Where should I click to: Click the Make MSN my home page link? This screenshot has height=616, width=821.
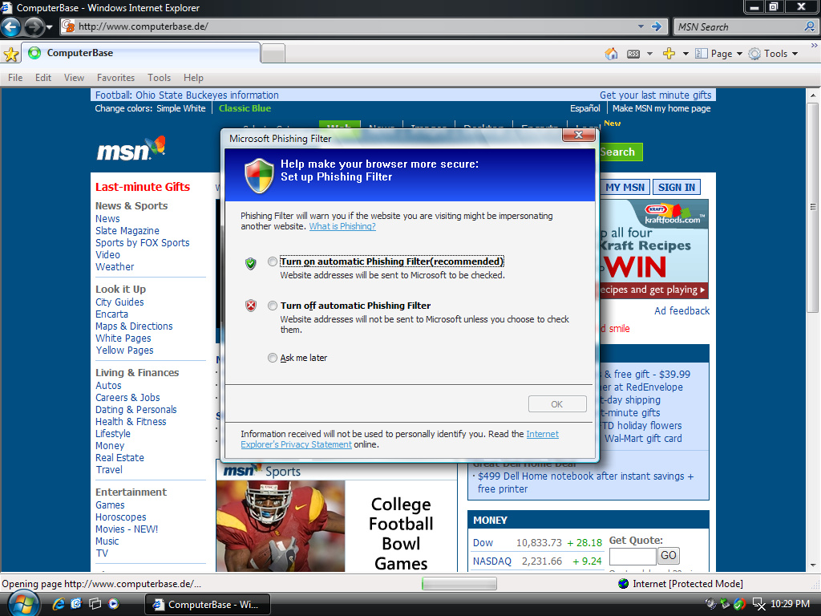tap(661, 108)
